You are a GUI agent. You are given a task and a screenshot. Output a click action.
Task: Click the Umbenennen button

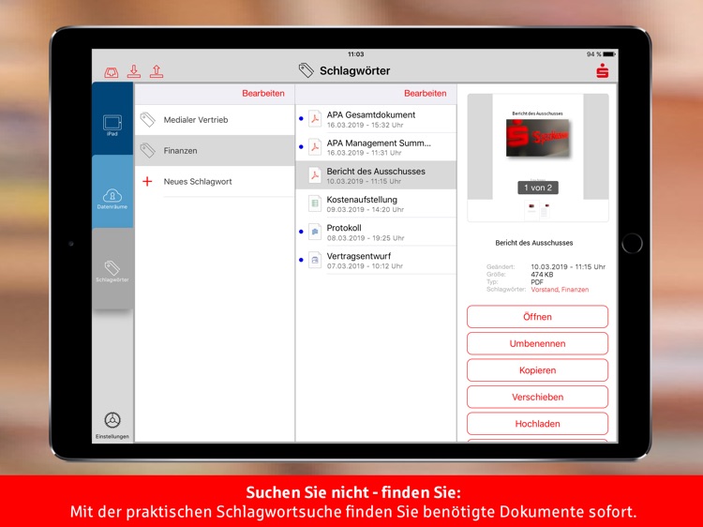pyautogui.click(x=538, y=343)
